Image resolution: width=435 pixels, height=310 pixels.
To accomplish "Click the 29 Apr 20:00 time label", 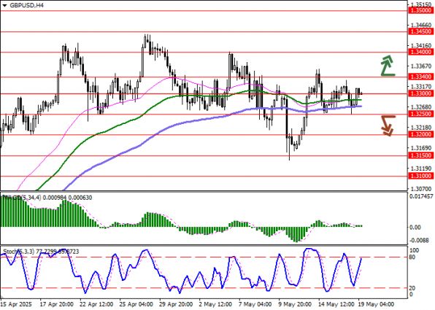I will pyautogui.click(x=177, y=304).
